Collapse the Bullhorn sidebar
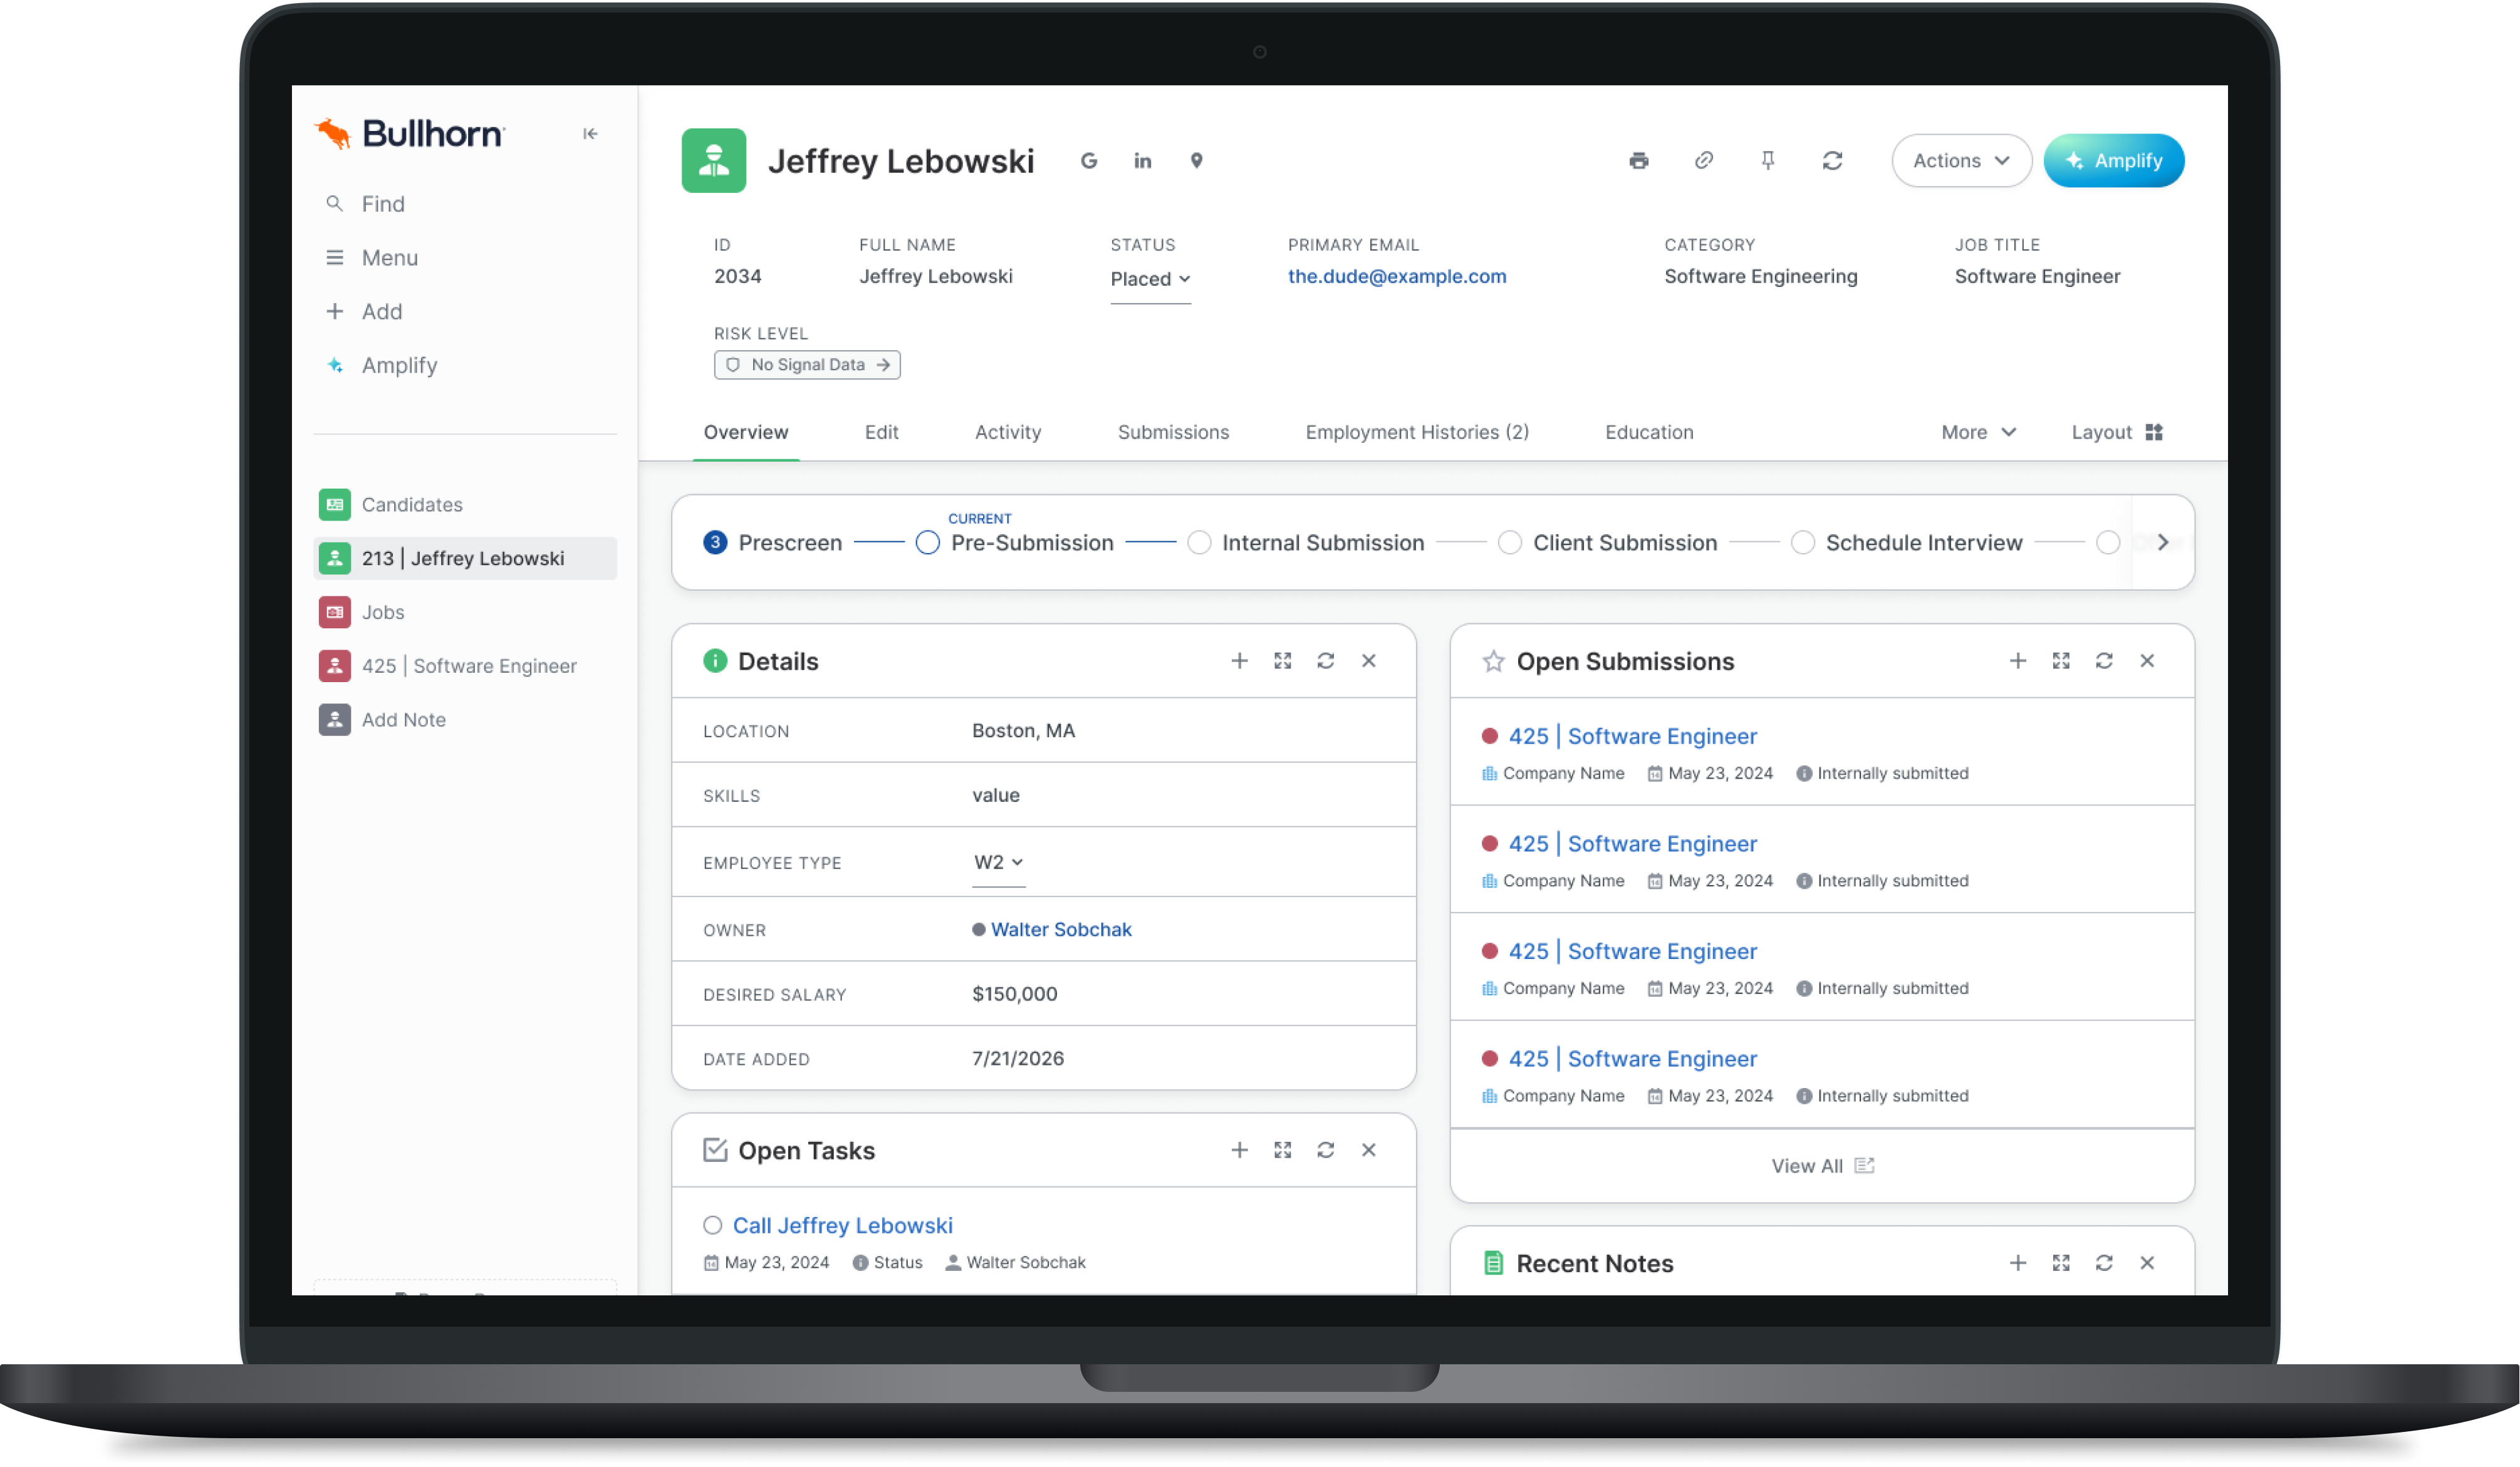Screen dimensions: 2520x1467 [590, 134]
